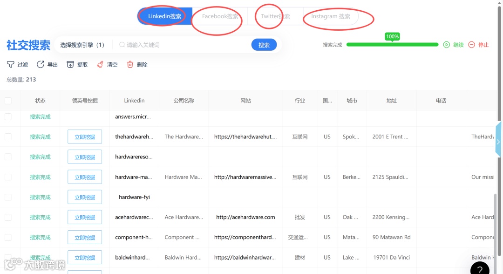Click the green progress bar
This screenshot has width=503, height=274.
[392, 45]
